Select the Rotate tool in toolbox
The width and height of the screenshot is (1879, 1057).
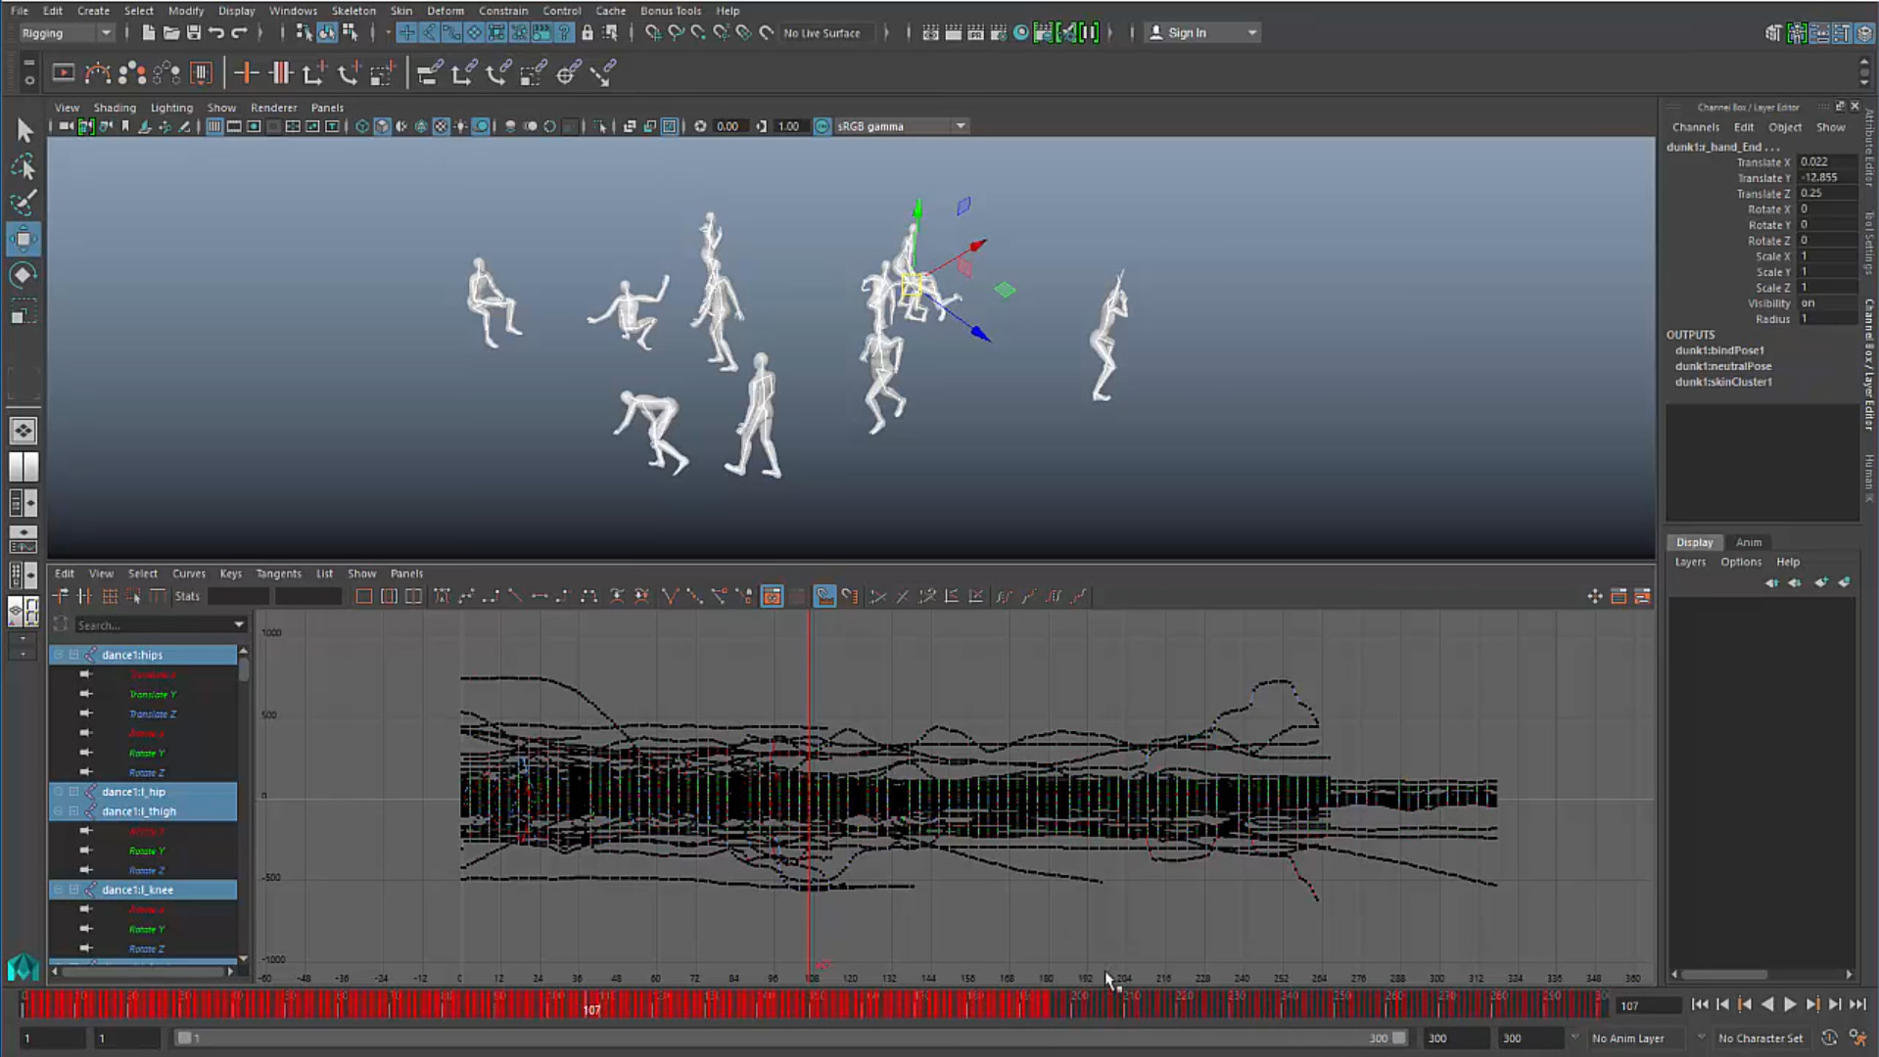(x=23, y=275)
